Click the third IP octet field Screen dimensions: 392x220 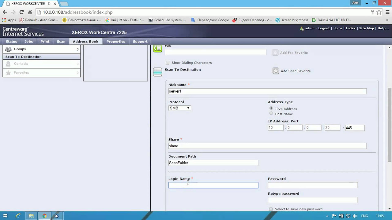314,128
